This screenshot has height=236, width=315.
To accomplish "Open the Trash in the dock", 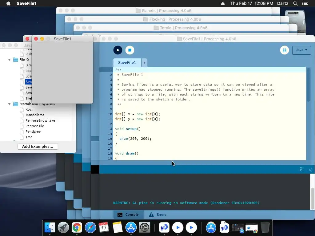I will pos(265,227).
